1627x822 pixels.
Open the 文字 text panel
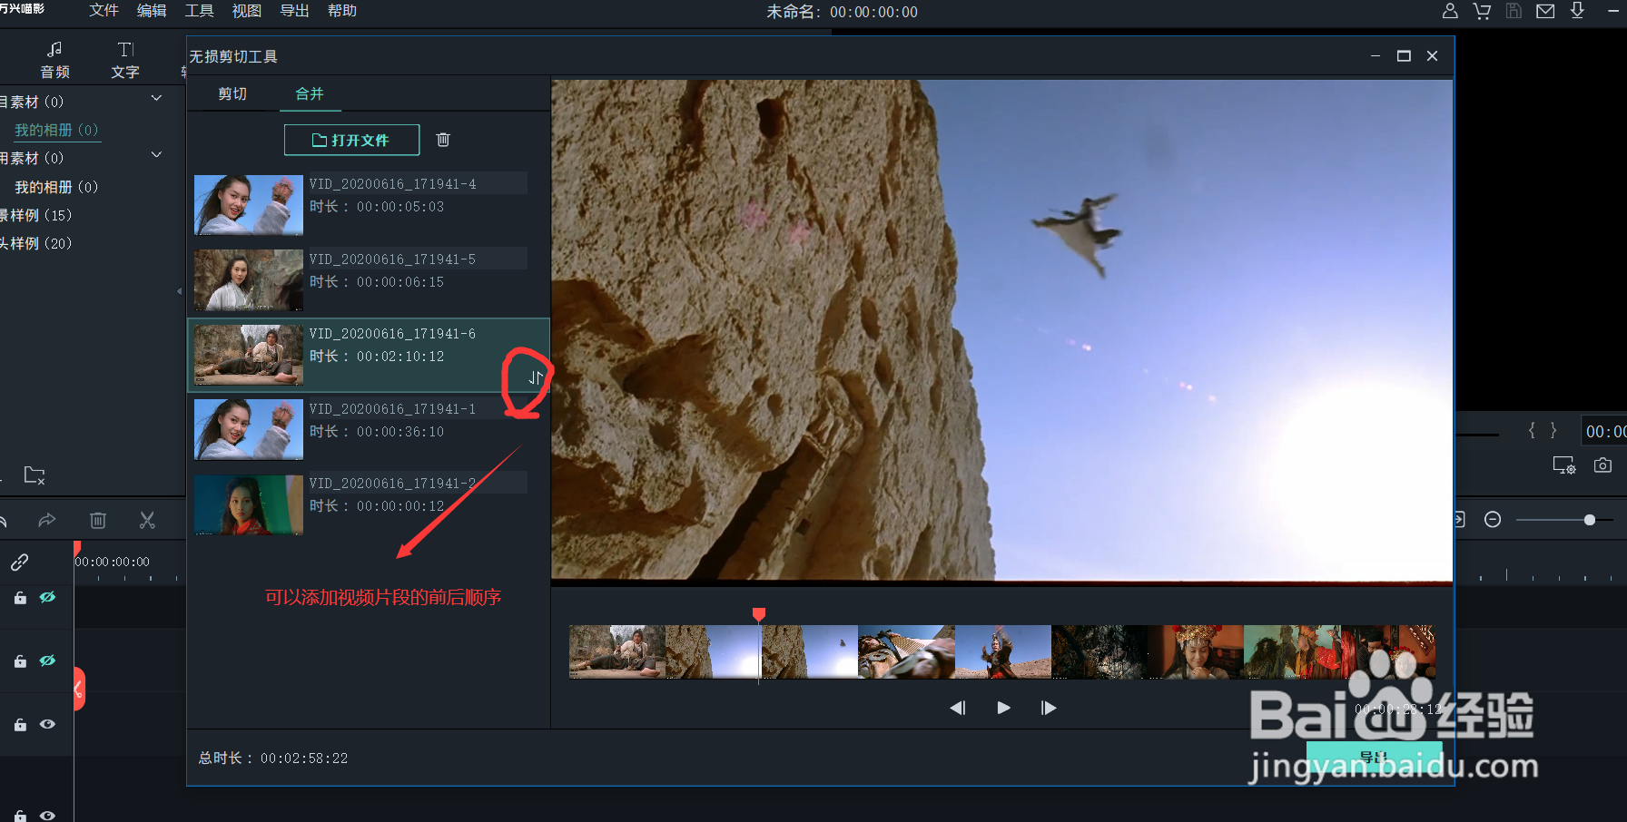[125, 60]
